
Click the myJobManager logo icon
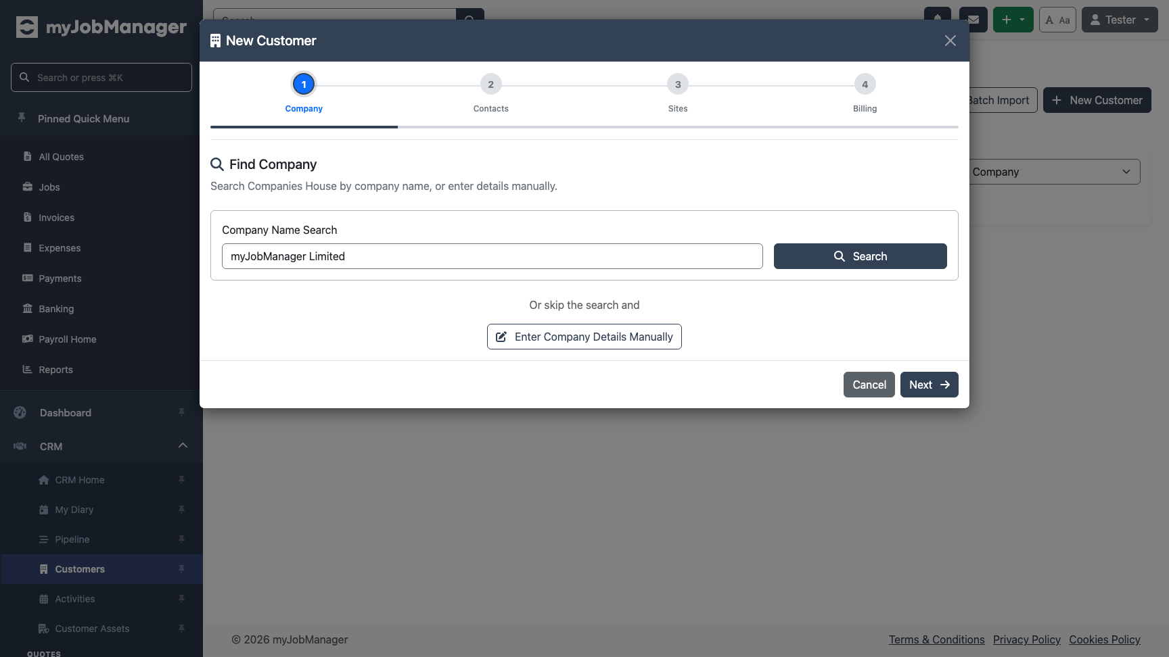(27, 27)
